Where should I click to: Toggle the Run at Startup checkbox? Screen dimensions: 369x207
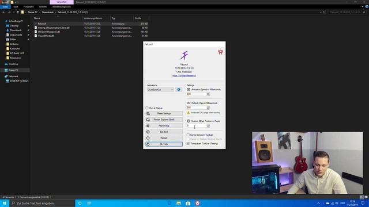tap(147, 108)
